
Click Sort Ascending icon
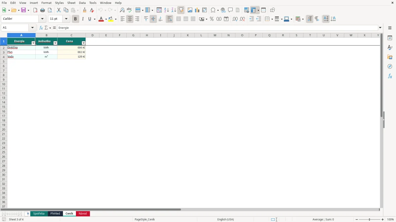pyautogui.click(x=167, y=10)
